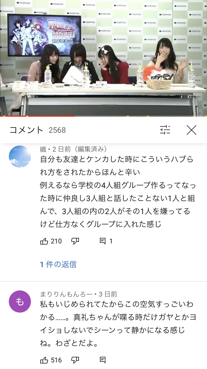Tap the 516 like count
Image resolution: width=207 pixels, height=369 pixels.
[56, 360]
